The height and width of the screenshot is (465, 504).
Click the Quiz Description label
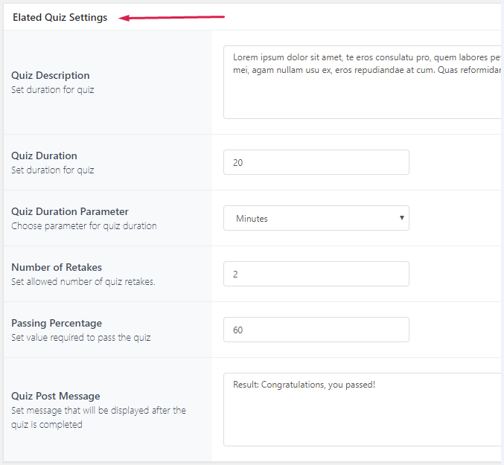click(51, 75)
